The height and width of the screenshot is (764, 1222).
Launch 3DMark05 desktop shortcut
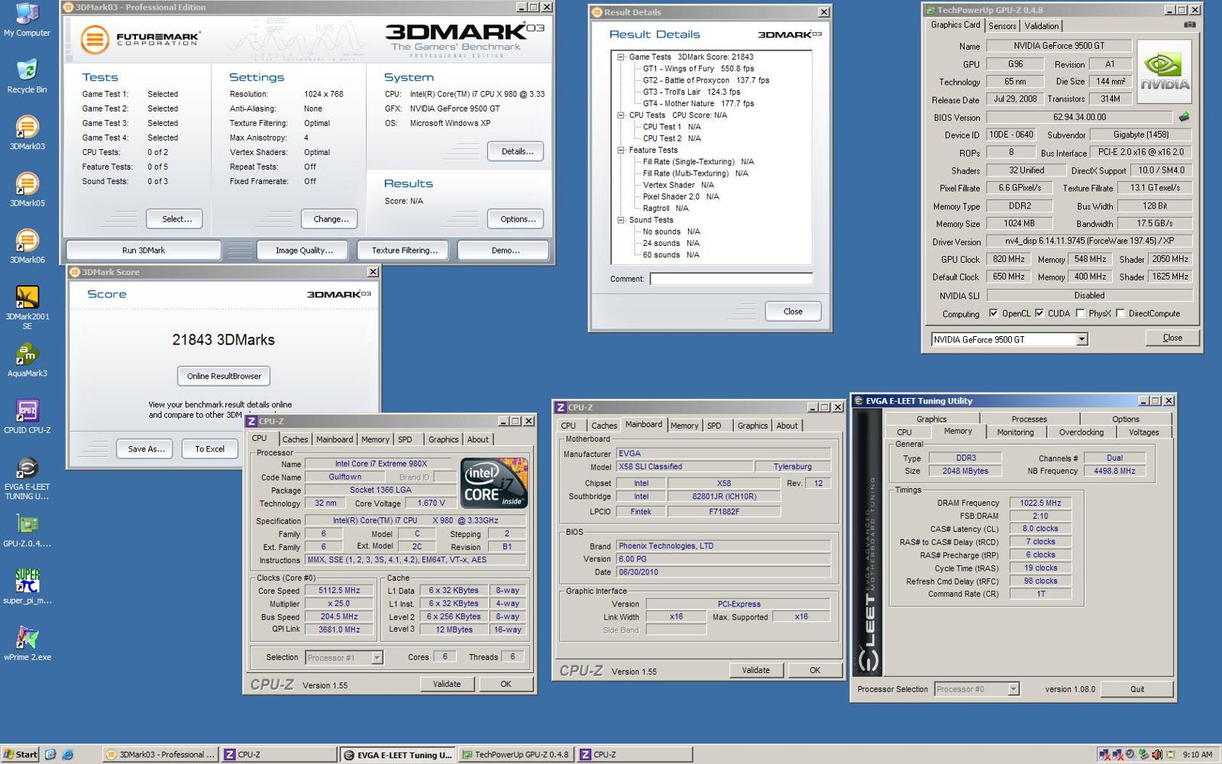tap(27, 189)
